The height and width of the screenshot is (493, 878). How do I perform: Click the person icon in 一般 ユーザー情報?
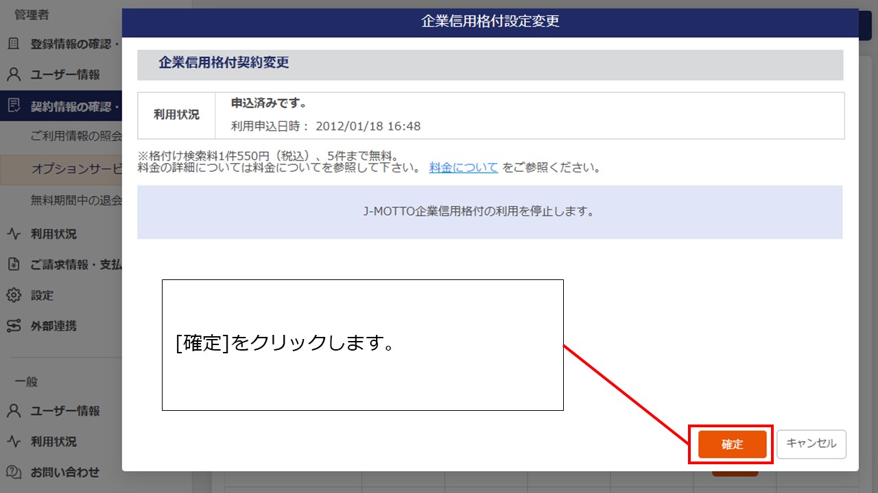14,411
